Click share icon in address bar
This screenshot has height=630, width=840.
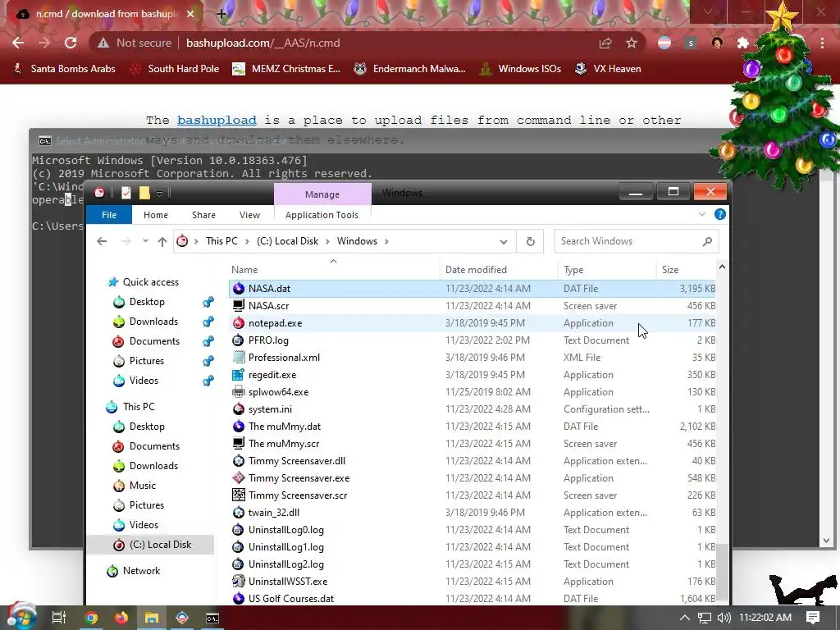605,43
